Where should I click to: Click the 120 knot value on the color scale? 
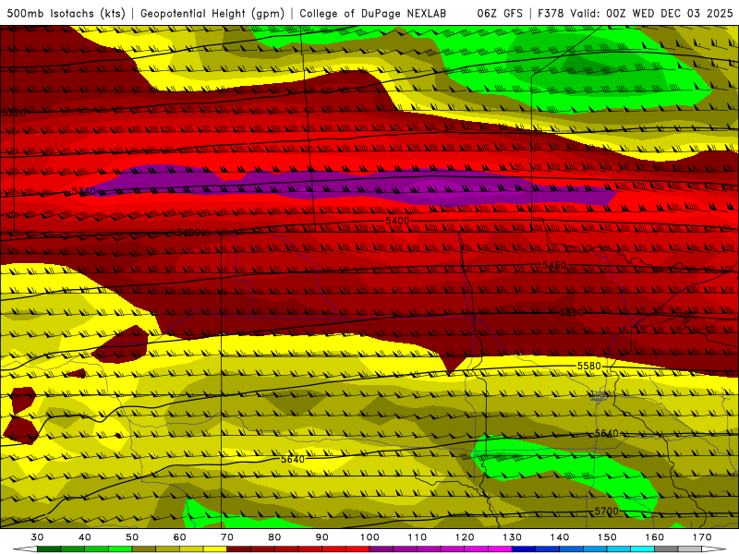click(x=465, y=537)
